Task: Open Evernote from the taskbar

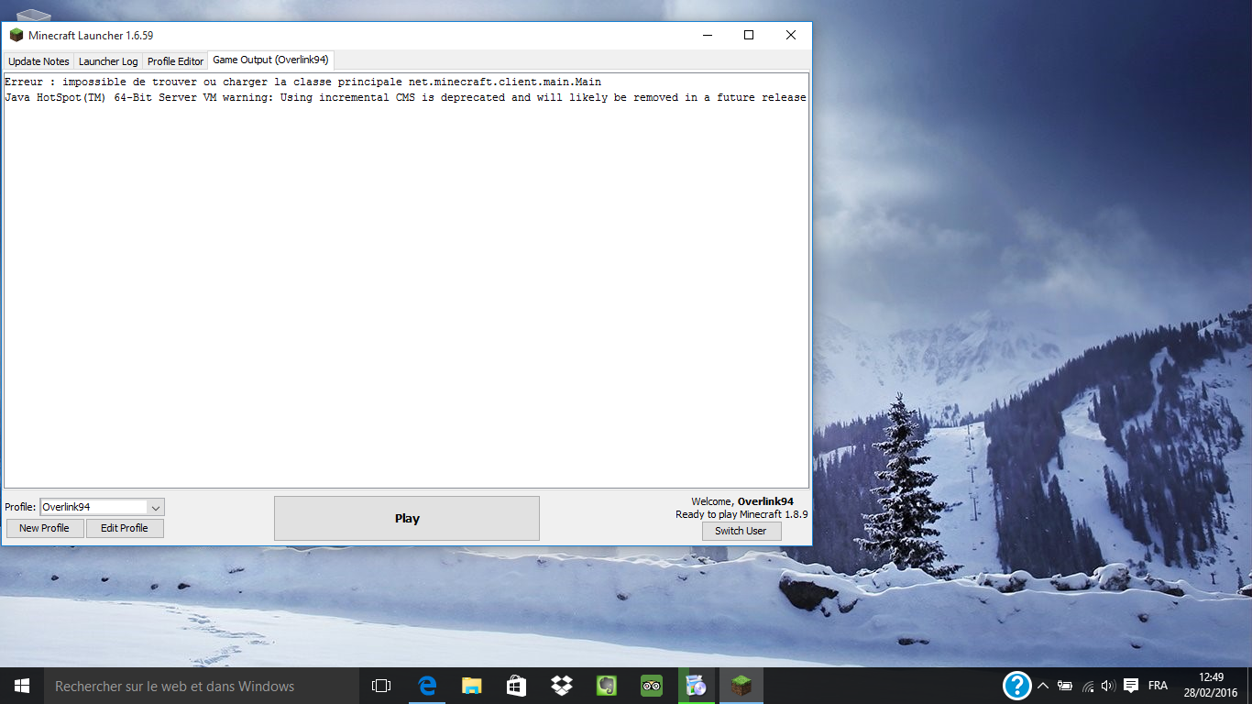Action: pyautogui.click(x=606, y=686)
